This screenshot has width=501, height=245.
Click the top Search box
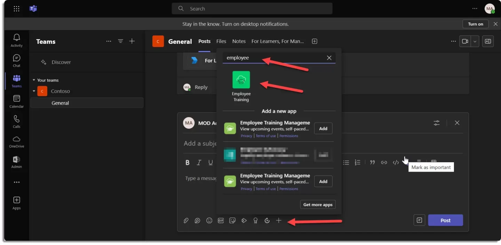(252, 9)
